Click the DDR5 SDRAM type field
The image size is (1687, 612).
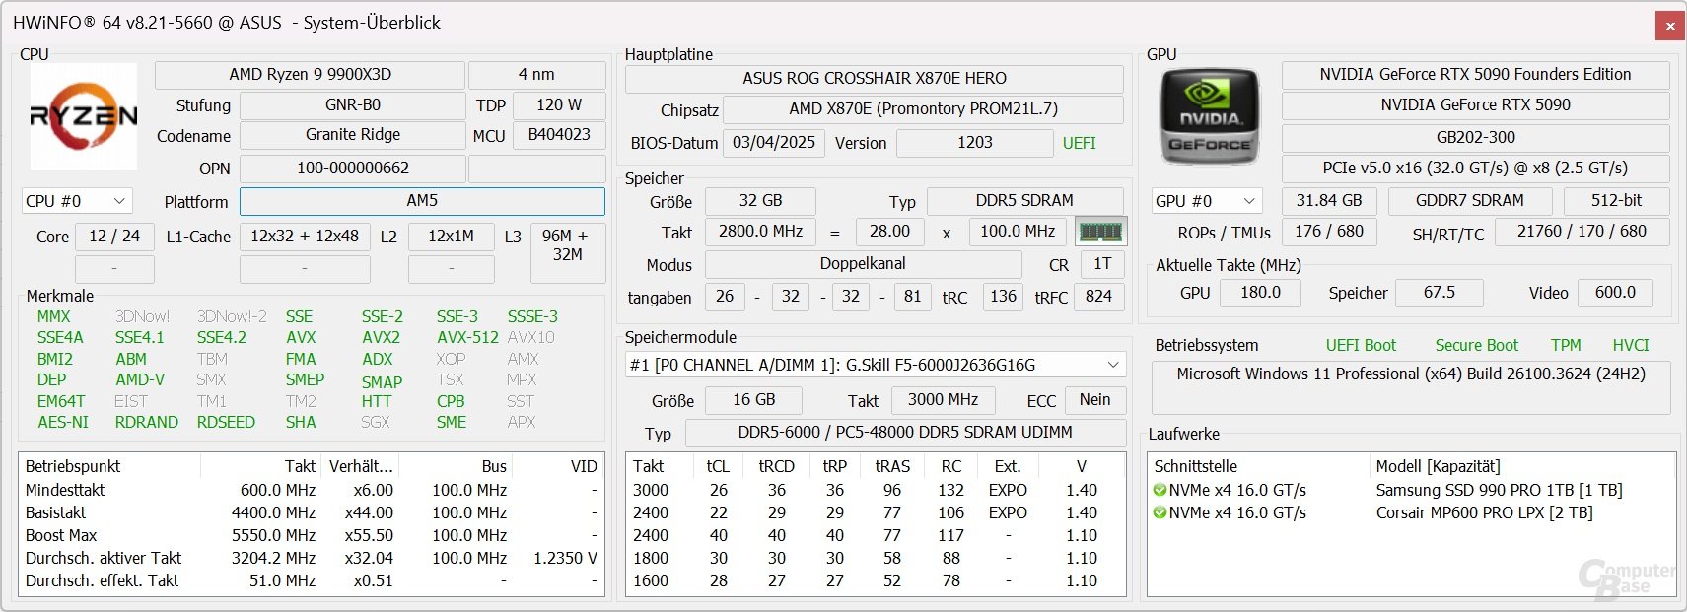click(1024, 201)
